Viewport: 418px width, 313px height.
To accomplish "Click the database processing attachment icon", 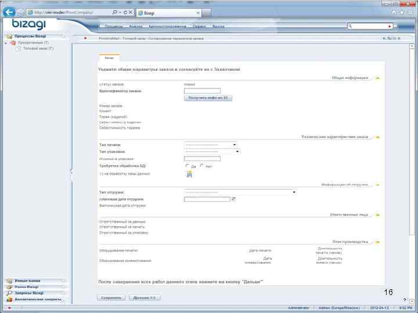I will tap(189, 174).
